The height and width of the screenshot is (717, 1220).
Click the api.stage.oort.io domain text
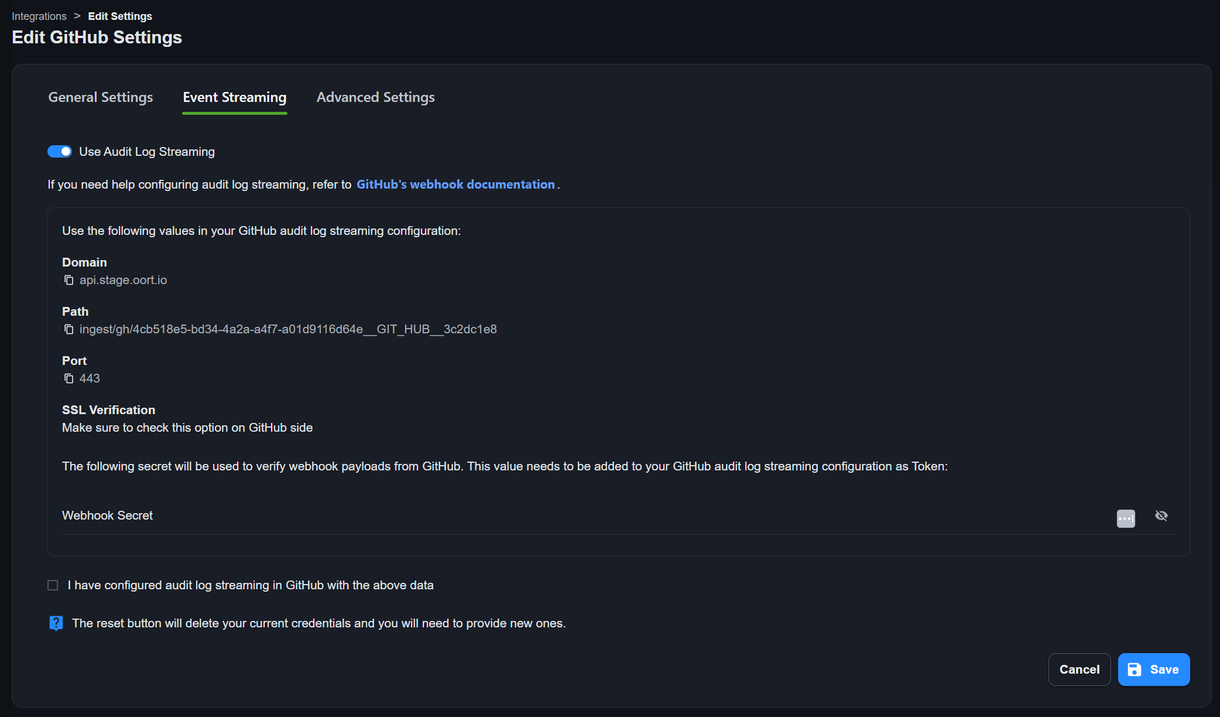[123, 281]
